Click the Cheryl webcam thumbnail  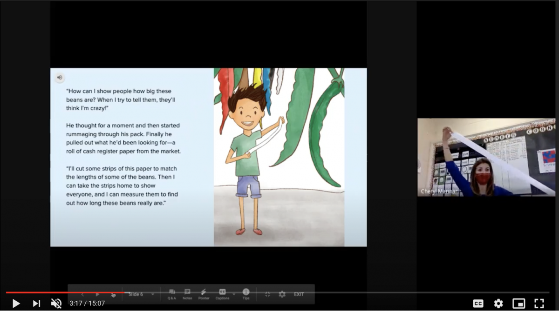coord(486,157)
